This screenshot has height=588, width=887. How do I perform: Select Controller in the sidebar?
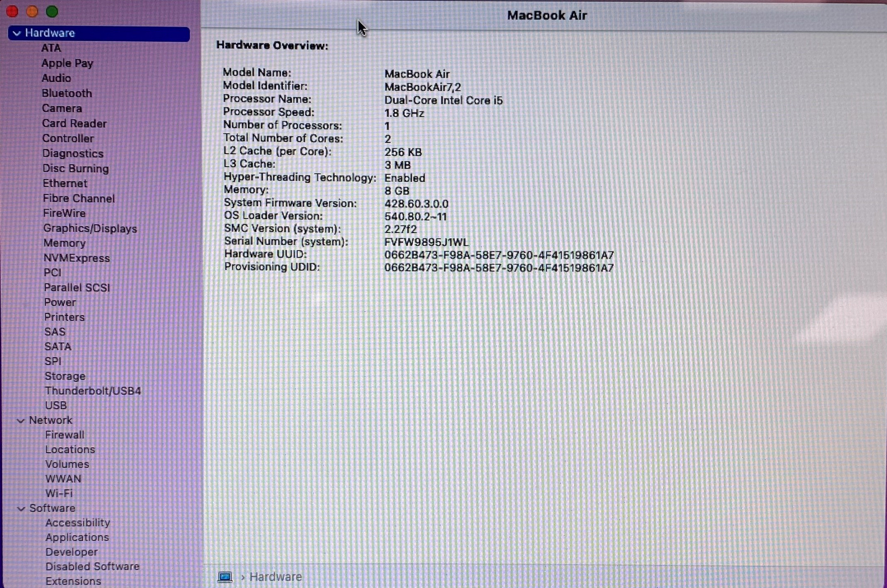(68, 138)
